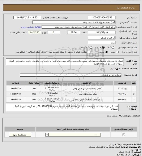Click quantity cell 2496
142x156 pixels.
pyautogui.click(x=34, y=94)
